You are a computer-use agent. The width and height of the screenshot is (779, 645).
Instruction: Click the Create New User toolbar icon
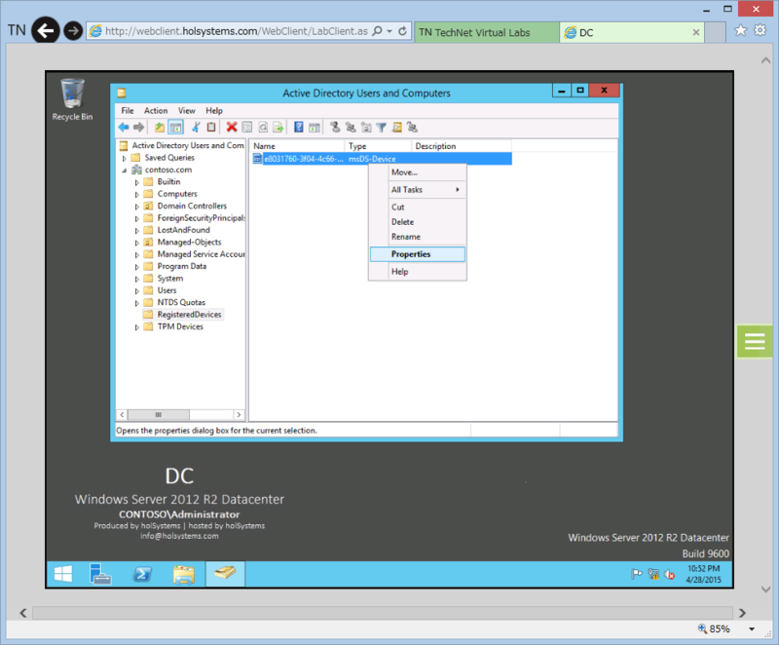click(x=335, y=128)
